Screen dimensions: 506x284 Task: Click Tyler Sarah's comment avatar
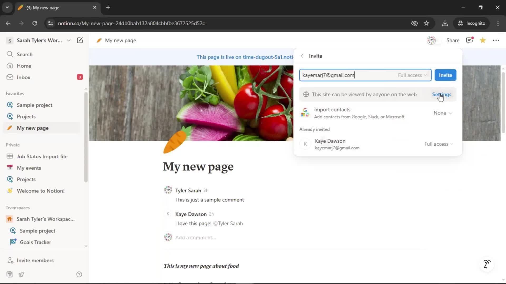click(x=168, y=190)
